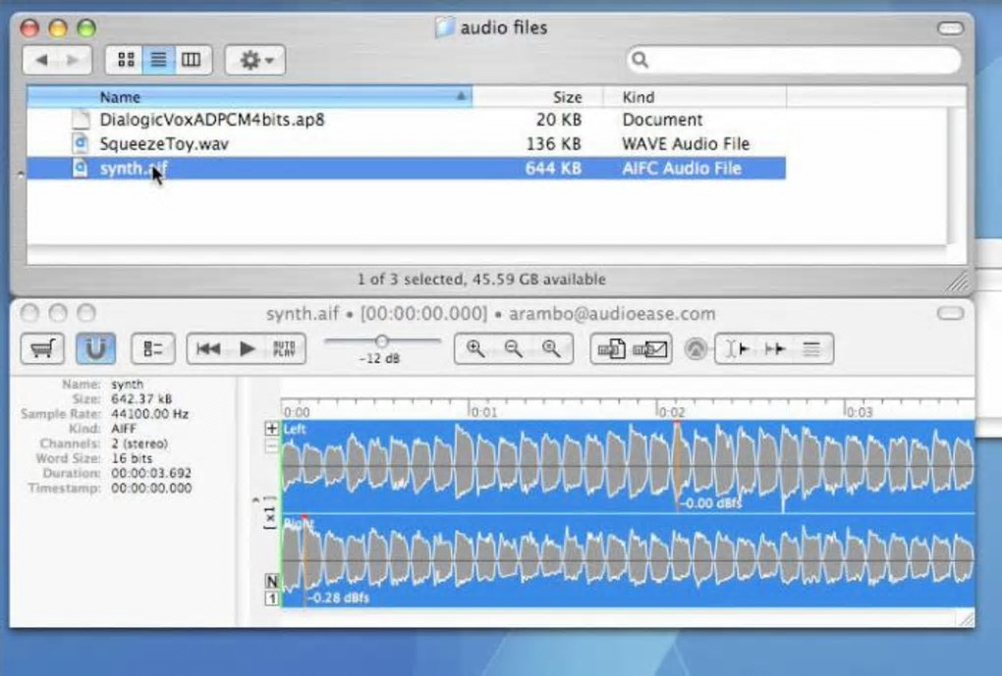Toggle the info list panel button
The width and height of the screenshot is (1002, 676).
(x=152, y=348)
